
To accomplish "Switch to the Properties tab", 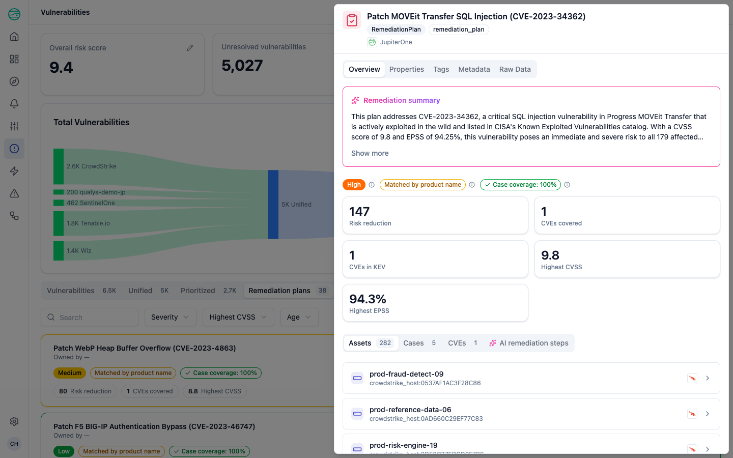I will 406,69.
